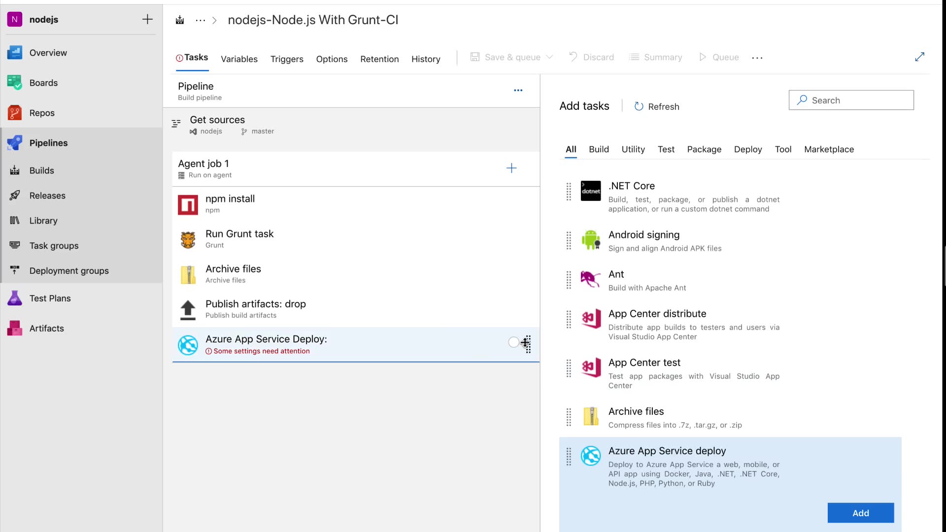Image resolution: width=946 pixels, height=532 pixels.
Task: Open Pipeline more options ellipsis
Action: pos(518,90)
